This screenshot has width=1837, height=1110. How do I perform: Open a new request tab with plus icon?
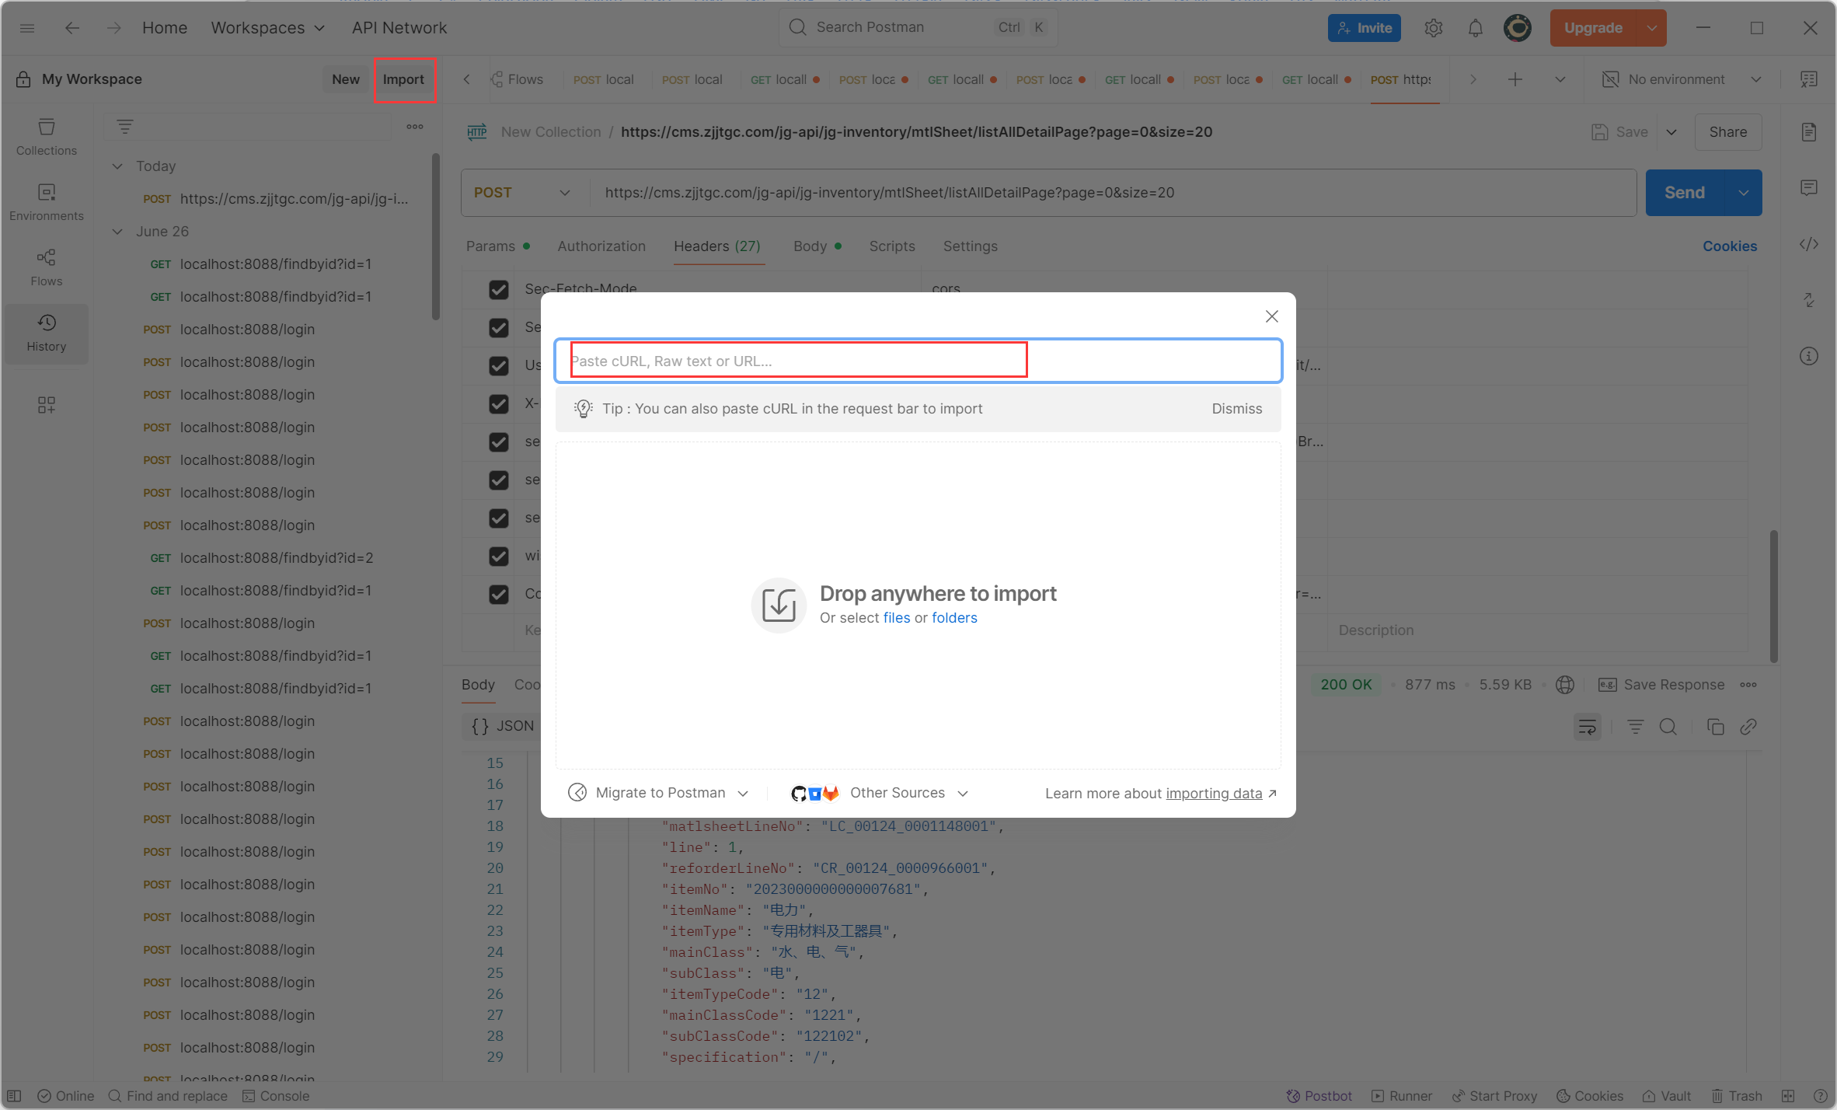(1515, 79)
